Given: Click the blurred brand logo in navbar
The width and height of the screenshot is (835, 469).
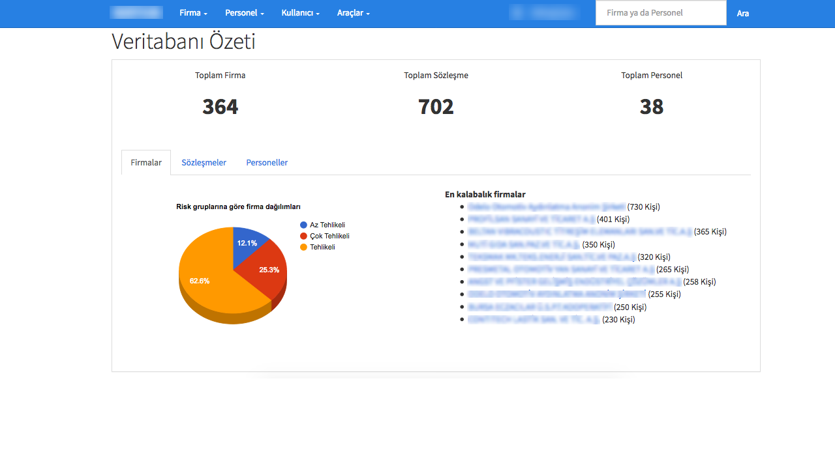Looking at the screenshot, I should click(136, 13).
